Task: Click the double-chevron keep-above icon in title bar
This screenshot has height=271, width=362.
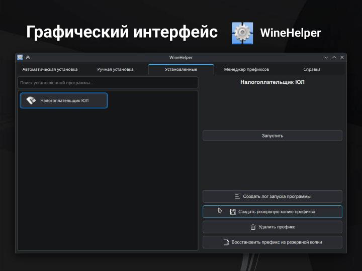Action: pyautogui.click(x=28, y=57)
